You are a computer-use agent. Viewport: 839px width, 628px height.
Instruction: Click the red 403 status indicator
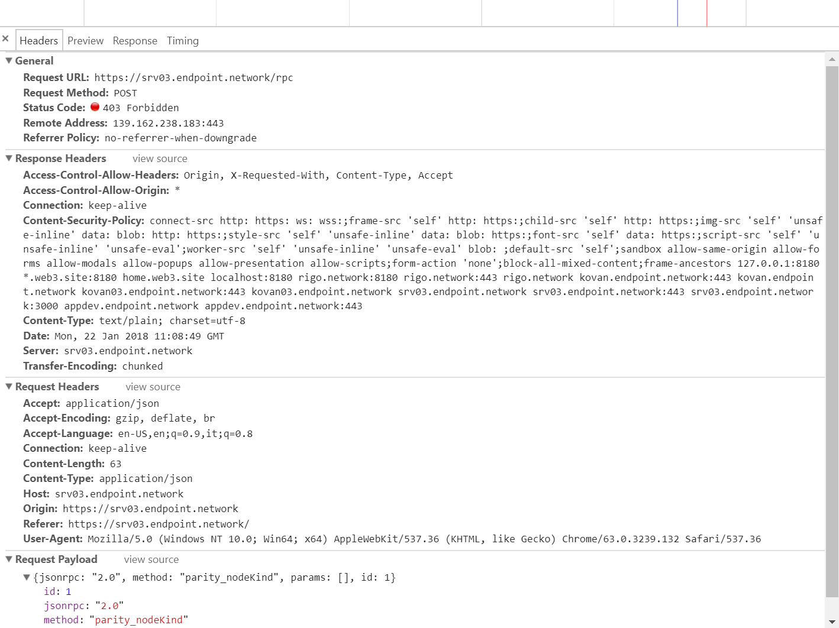95,107
